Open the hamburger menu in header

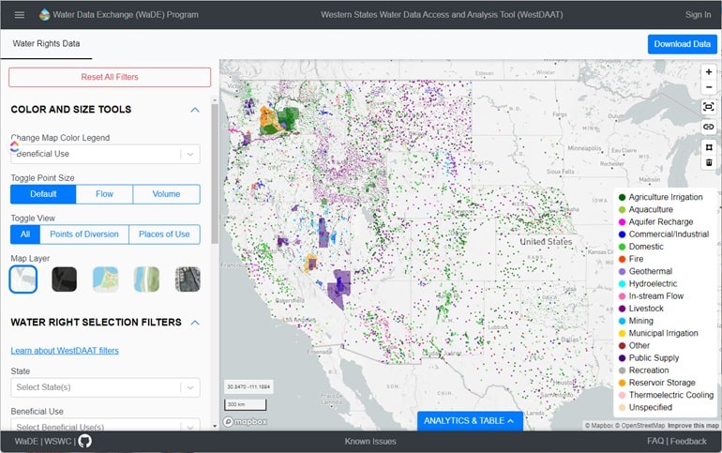[19, 14]
